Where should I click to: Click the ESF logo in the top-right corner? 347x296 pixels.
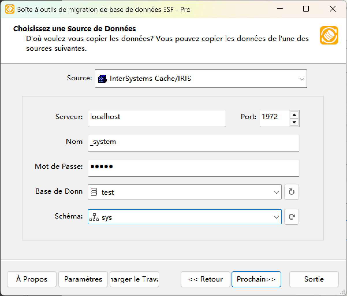coord(329,35)
